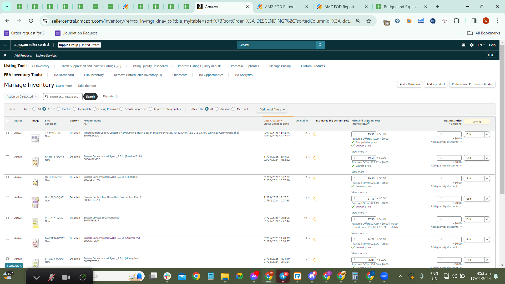Open the Action on 0 selected dropdown
Screen dimensions: 505x284
click(22, 97)
